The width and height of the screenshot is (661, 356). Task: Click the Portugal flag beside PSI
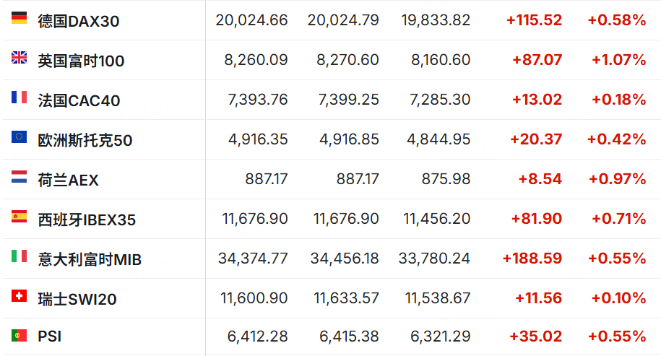(19, 335)
